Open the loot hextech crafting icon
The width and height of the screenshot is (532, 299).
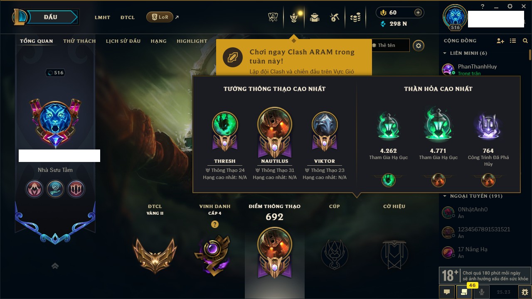coord(335,17)
